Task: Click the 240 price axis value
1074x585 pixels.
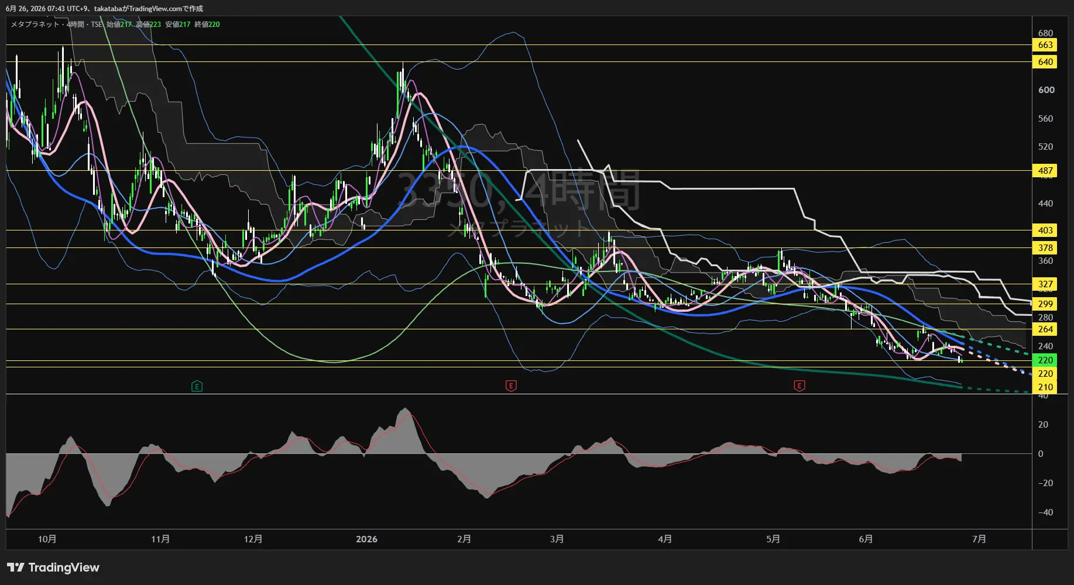Action: [1045, 346]
